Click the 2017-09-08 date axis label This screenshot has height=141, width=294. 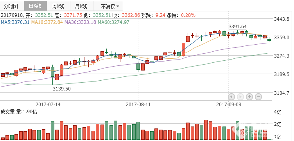click(229, 104)
